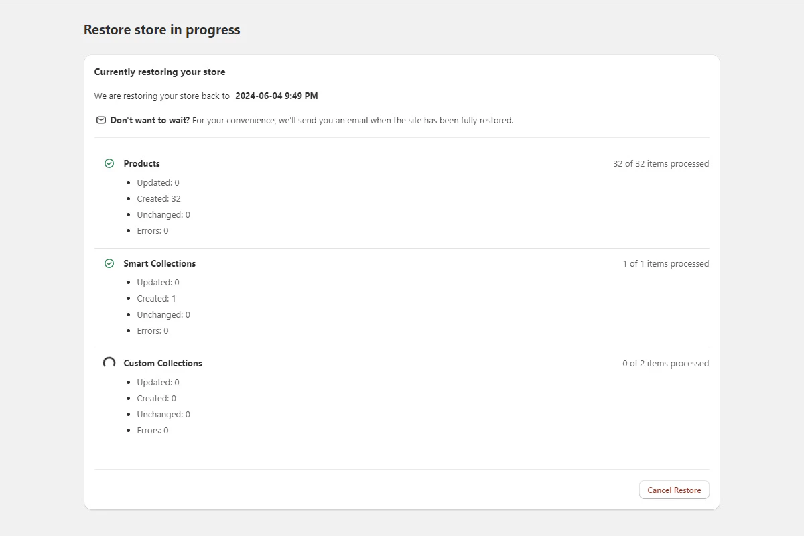
Task: Click the green checkmark beside Products
Action: click(109, 163)
